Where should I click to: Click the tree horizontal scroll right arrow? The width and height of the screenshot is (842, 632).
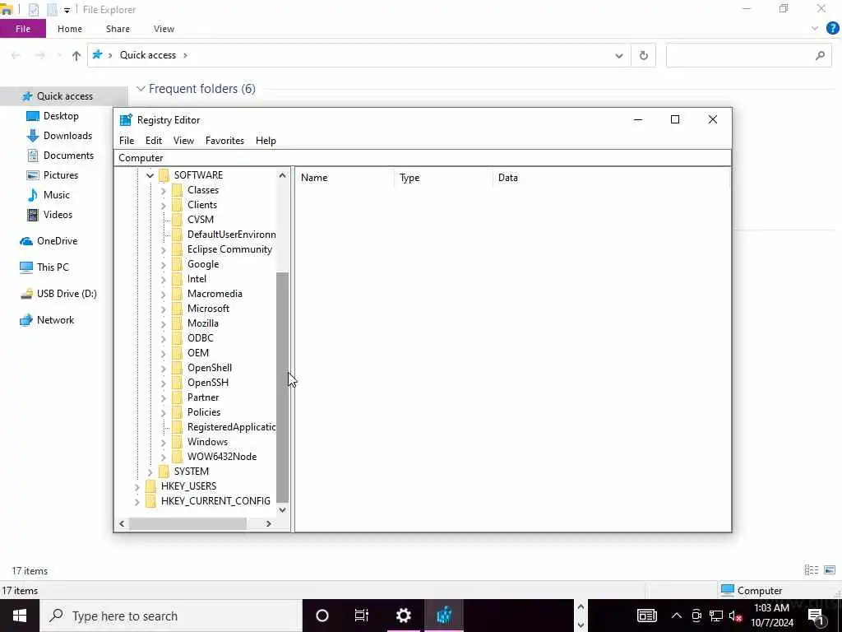click(269, 524)
